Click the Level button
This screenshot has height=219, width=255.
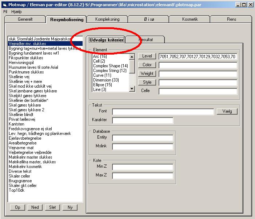tap(147, 56)
